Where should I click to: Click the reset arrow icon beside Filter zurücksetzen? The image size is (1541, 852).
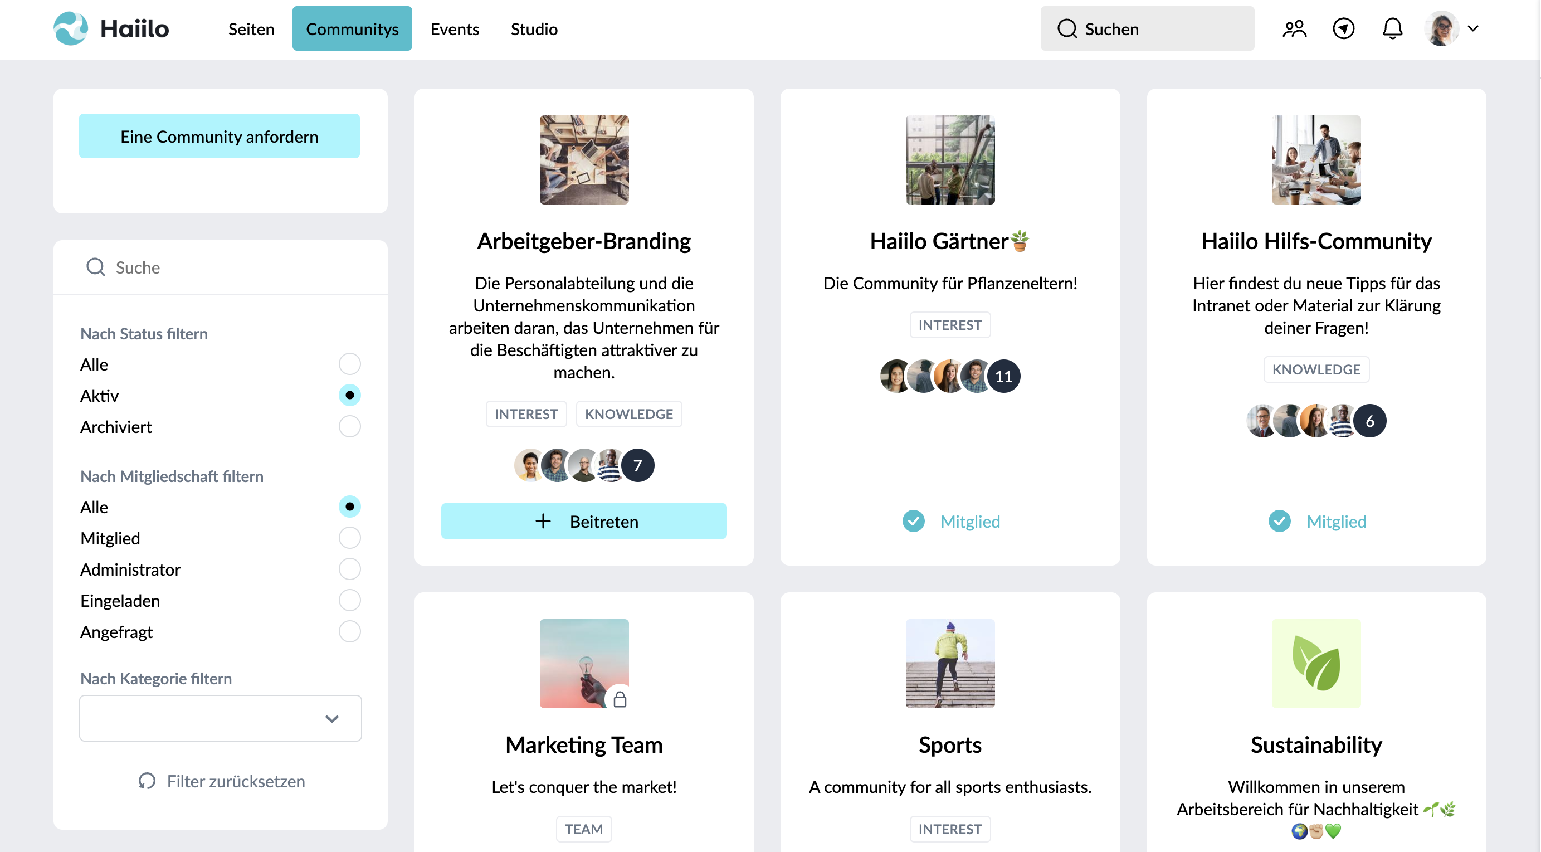coord(147,781)
